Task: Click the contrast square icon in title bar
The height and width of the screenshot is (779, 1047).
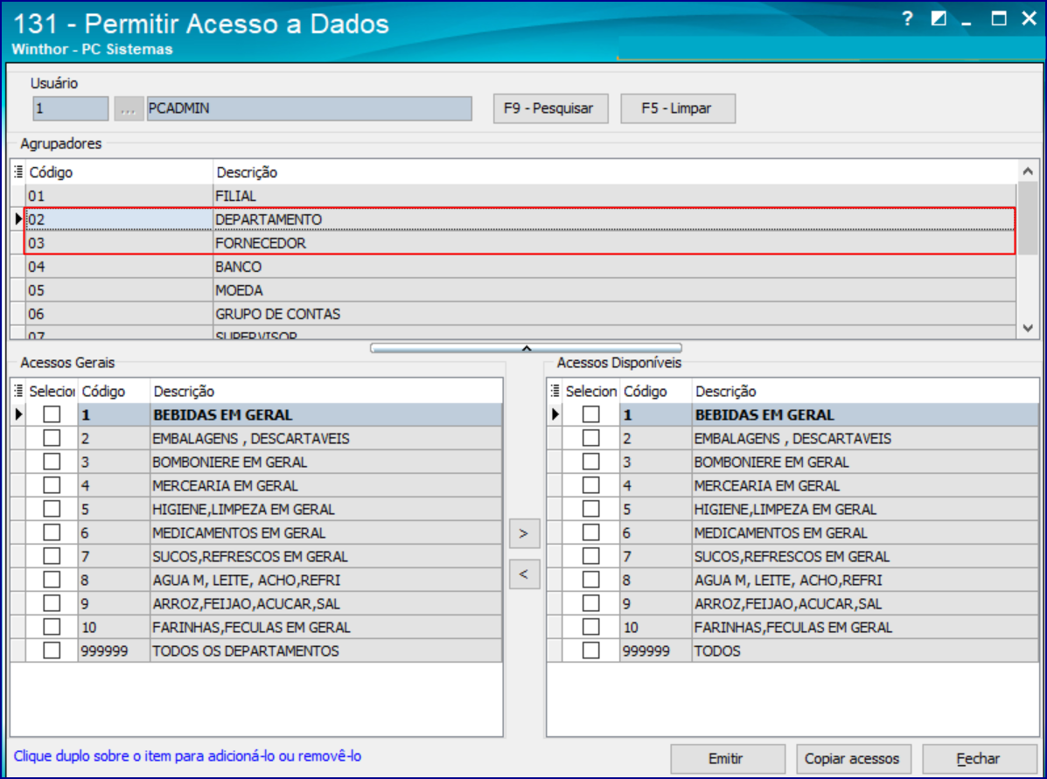Action: click(x=939, y=18)
